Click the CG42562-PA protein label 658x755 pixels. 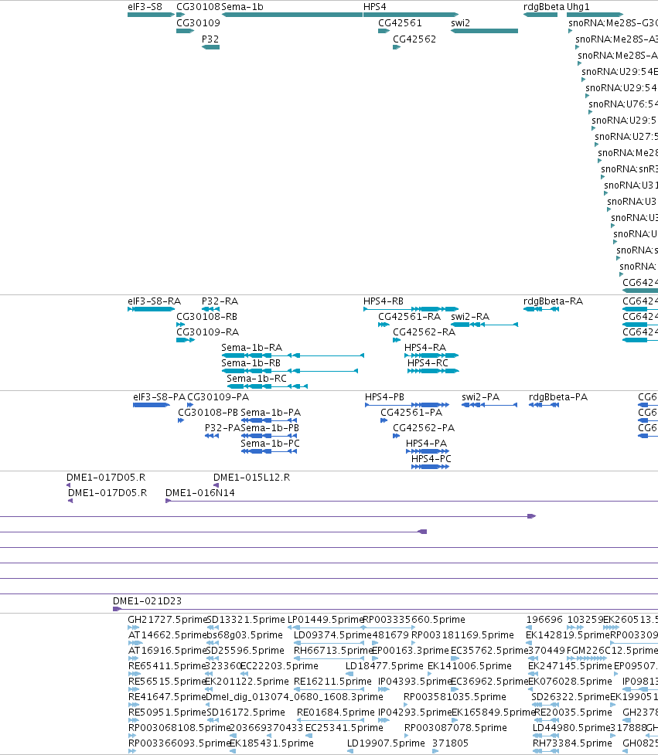424,427
